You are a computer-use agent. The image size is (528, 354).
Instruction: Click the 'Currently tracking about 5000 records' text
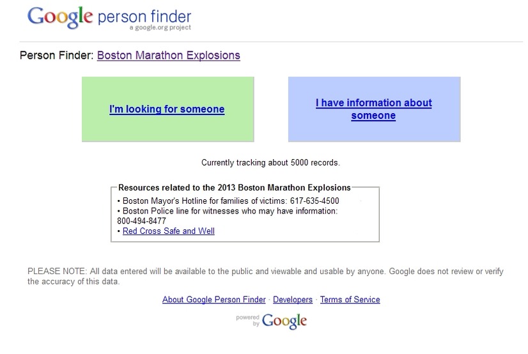pyautogui.click(x=270, y=162)
